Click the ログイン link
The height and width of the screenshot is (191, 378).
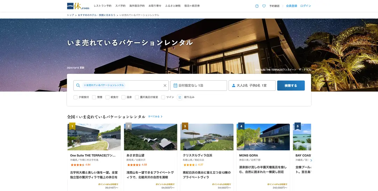306,6
